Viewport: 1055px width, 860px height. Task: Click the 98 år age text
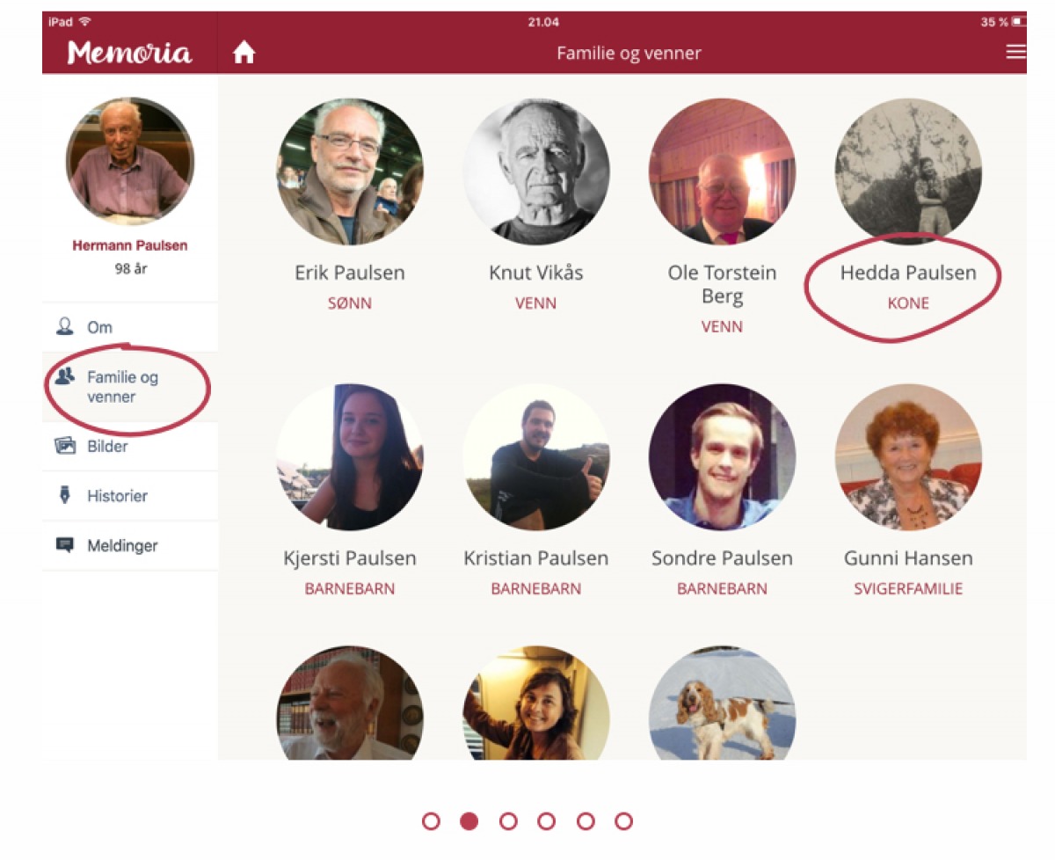pyautogui.click(x=130, y=268)
